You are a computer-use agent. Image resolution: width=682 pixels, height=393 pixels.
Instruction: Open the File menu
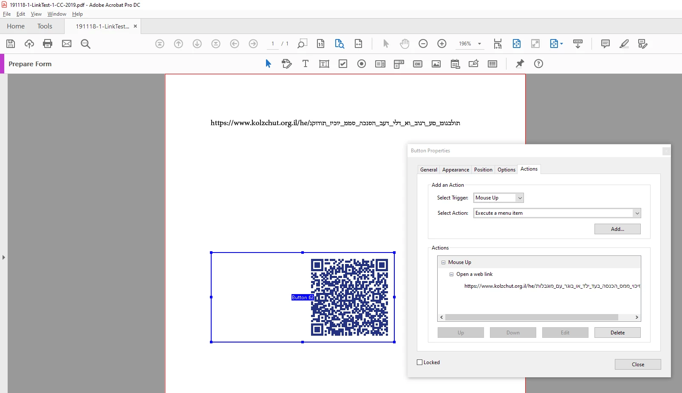[7, 14]
